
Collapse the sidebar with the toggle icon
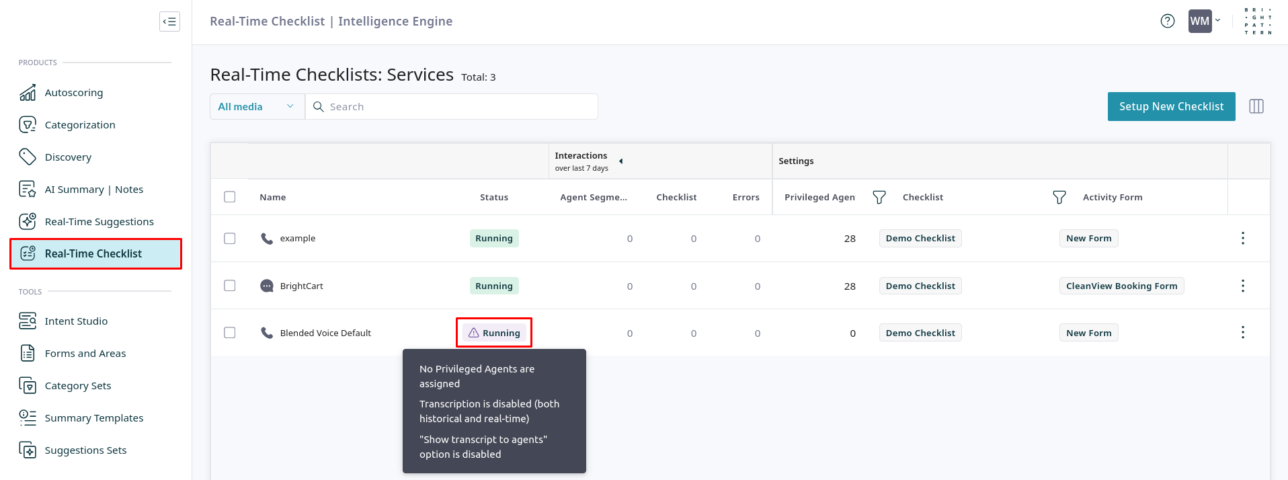coord(169,22)
